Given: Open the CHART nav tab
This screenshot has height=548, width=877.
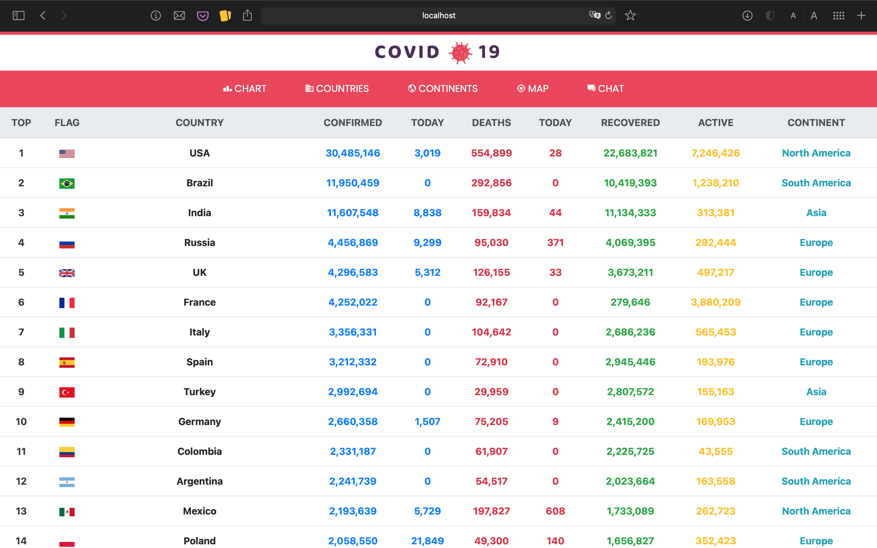Looking at the screenshot, I should pyautogui.click(x=245, y=89).
